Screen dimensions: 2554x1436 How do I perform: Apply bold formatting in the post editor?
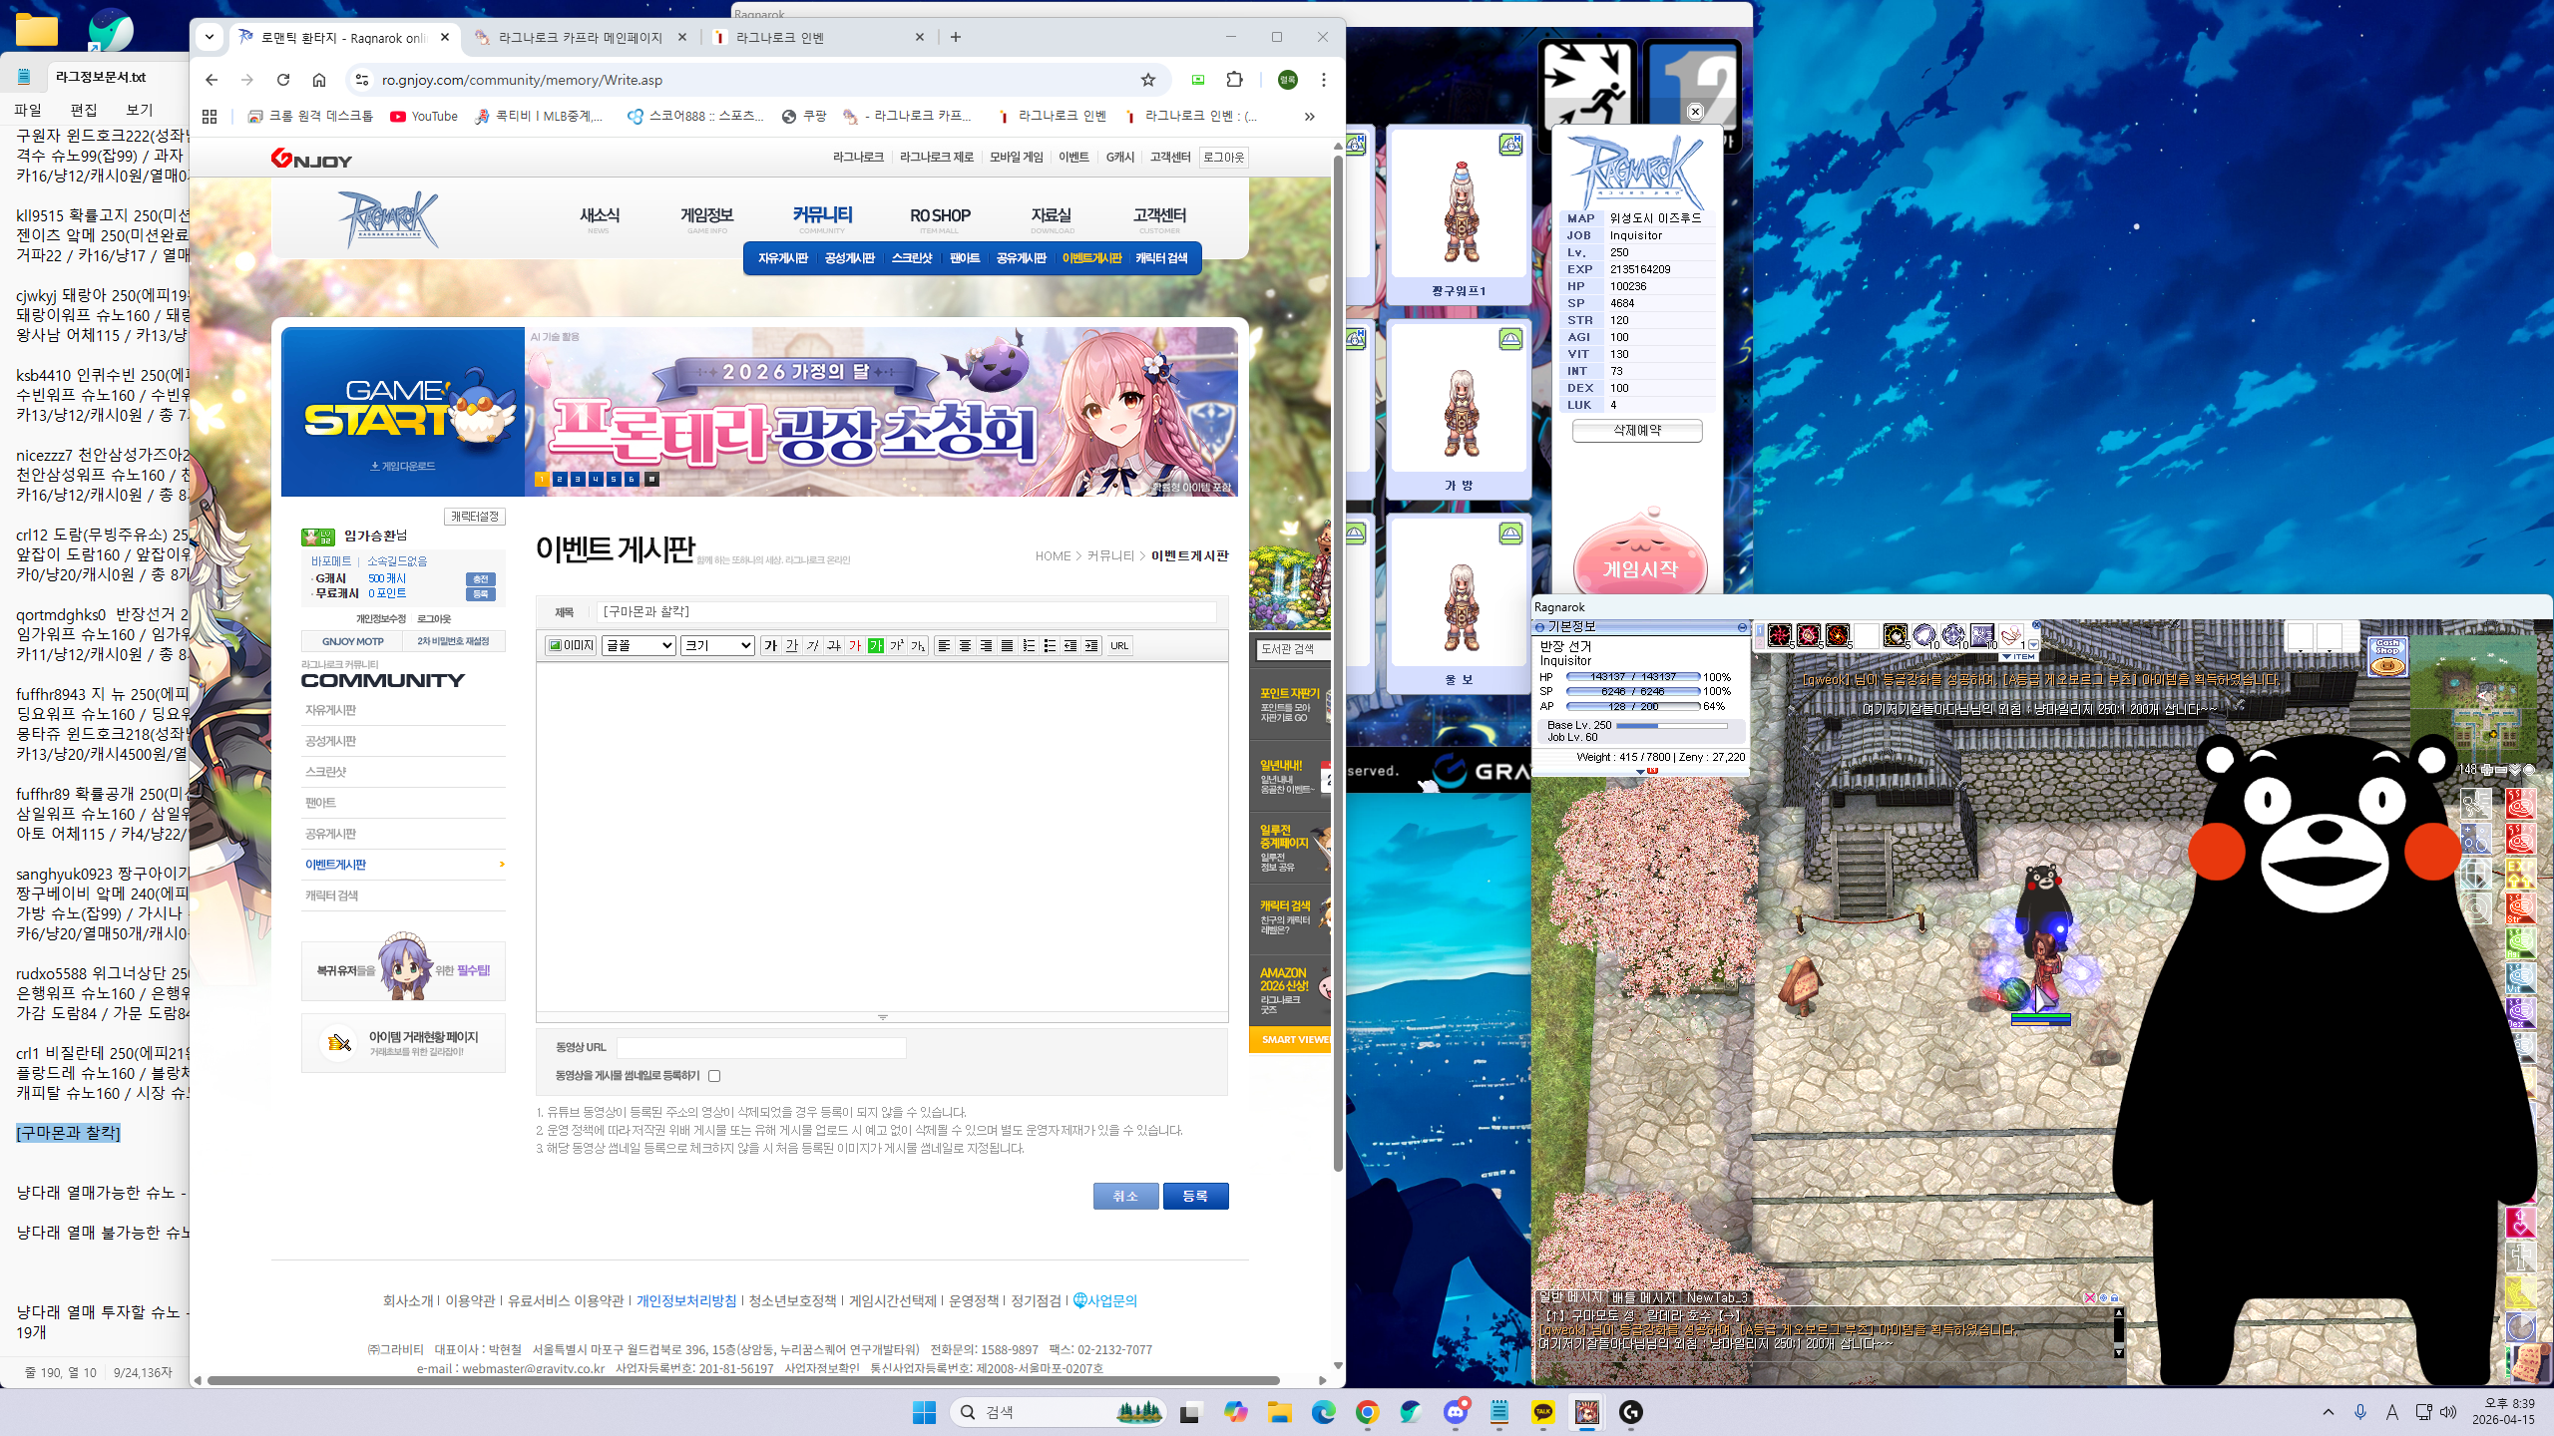pyautogui.click(x=770, y=645)
